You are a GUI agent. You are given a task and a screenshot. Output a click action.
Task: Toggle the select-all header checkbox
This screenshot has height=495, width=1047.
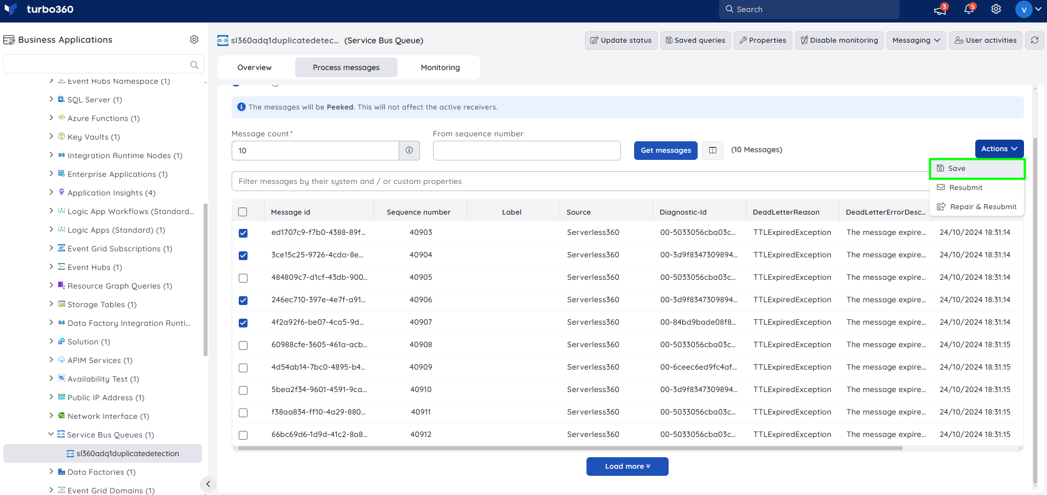point(243,212)
